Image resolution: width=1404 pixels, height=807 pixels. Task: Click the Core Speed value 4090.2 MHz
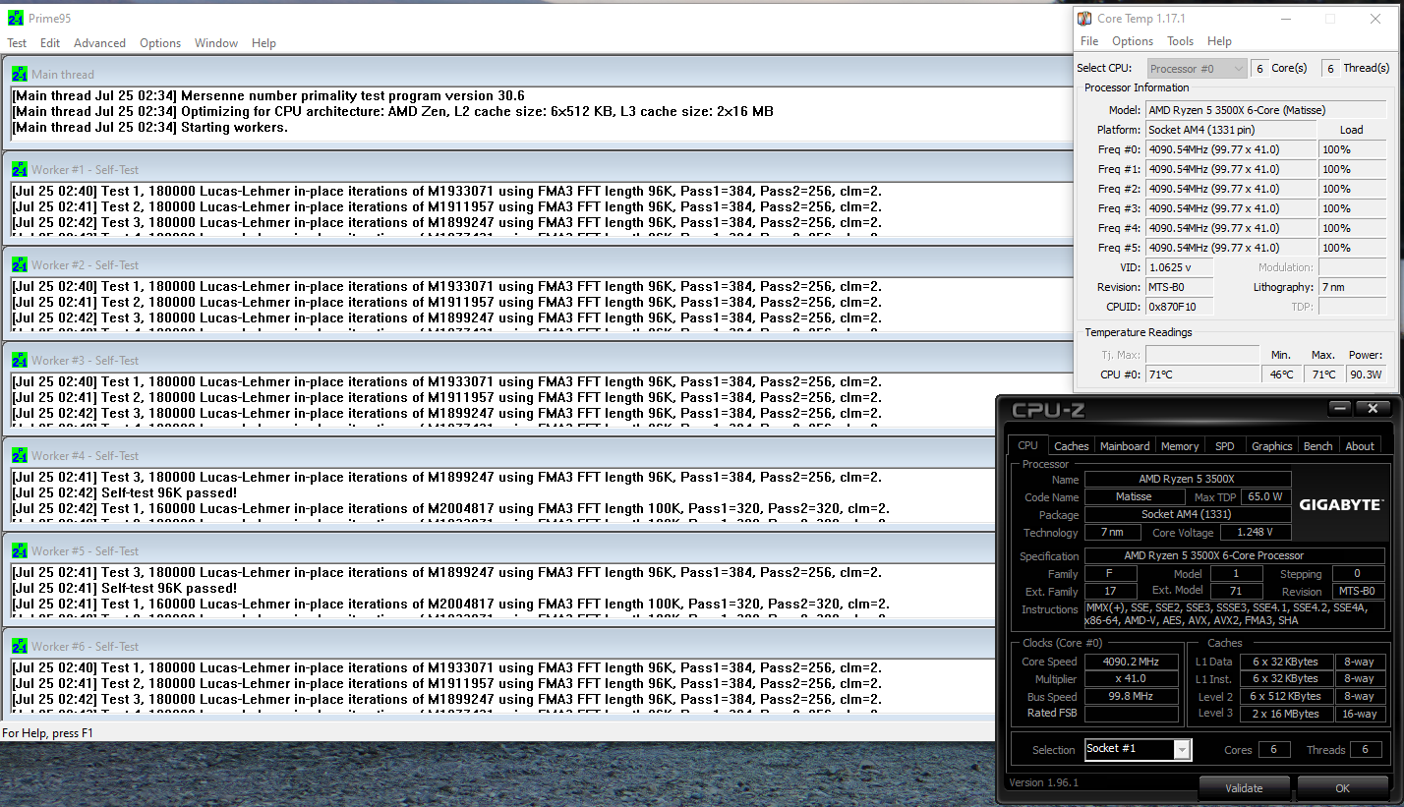pos(1132,662)
